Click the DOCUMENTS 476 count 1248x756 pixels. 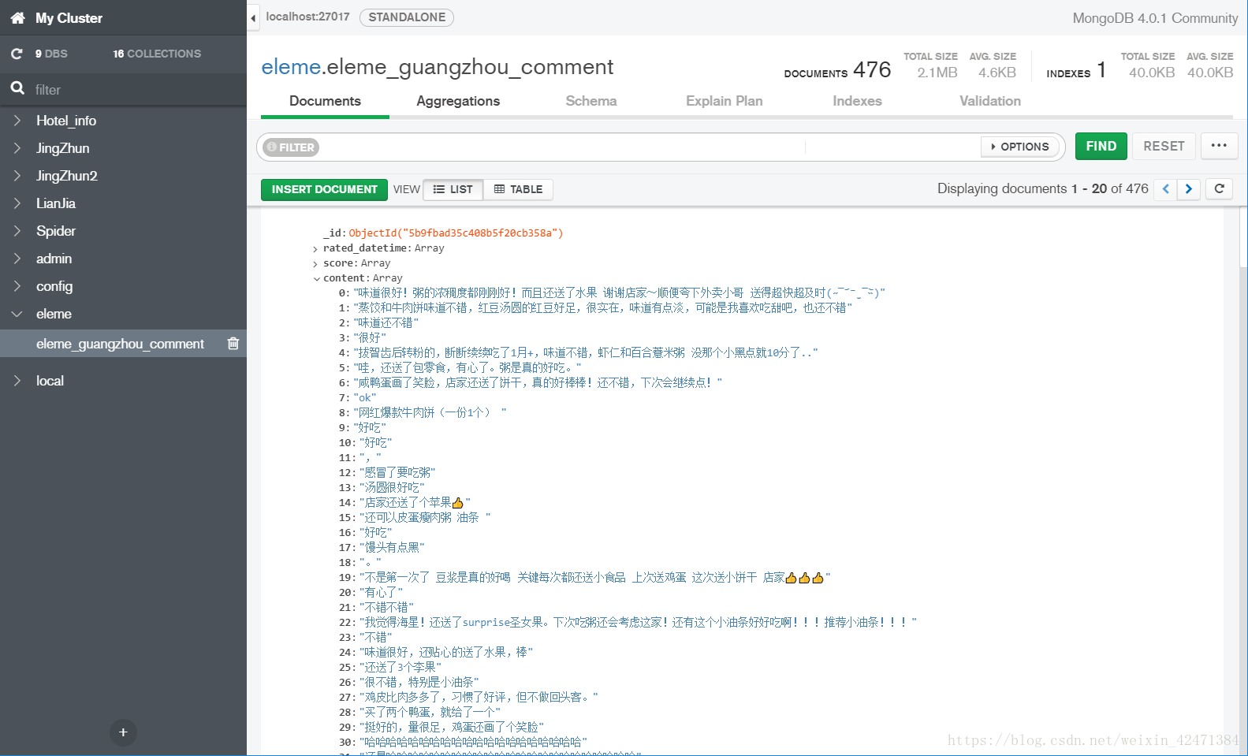pos(837,70)
